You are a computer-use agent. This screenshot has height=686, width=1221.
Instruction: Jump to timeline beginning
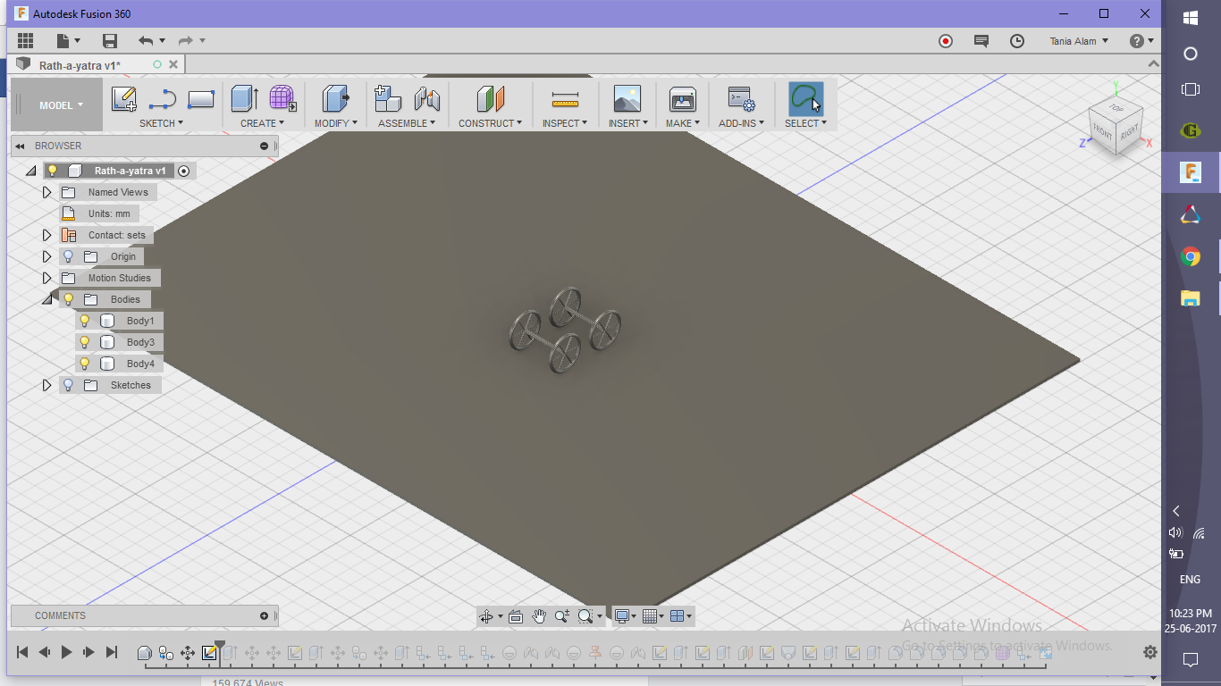pos(22,653)
